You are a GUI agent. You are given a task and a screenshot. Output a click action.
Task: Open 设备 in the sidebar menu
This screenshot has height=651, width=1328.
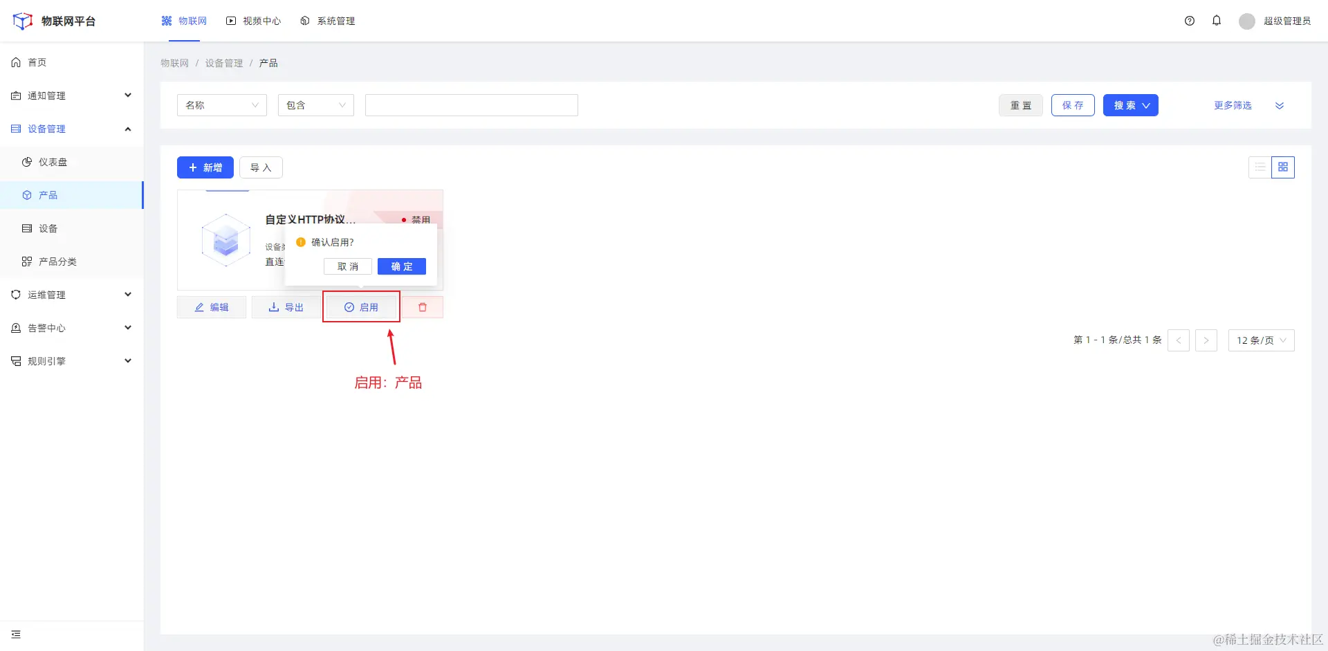click(x=72, y=228)
